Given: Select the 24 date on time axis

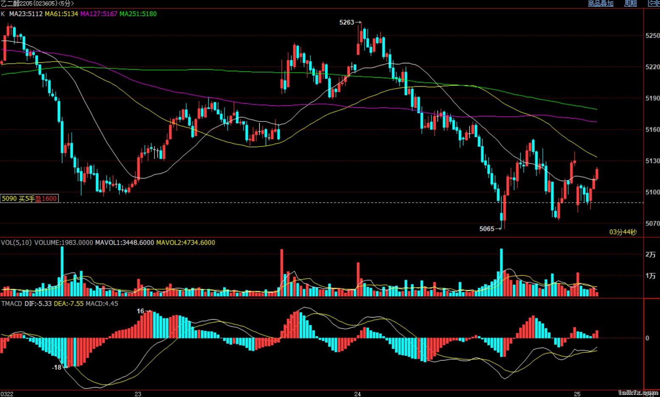Looking at the screenshot, I should (x=357, y=394).
